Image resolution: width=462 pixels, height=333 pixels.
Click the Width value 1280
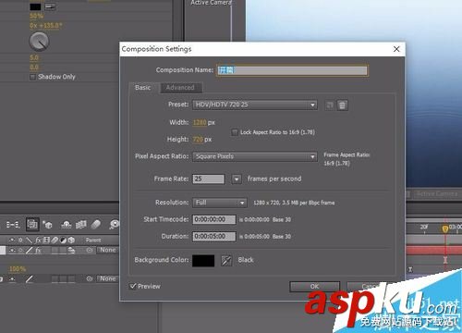point(200,123)
